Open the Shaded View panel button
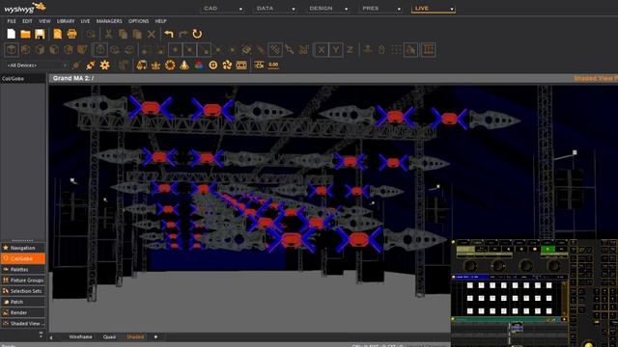Viewport: 618px width, 347px height. [23, 324]
